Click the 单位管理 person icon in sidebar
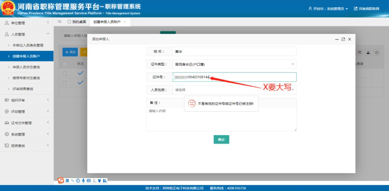Image resolution: width=389 pixels, height=191 pixels. coord(7,23)
